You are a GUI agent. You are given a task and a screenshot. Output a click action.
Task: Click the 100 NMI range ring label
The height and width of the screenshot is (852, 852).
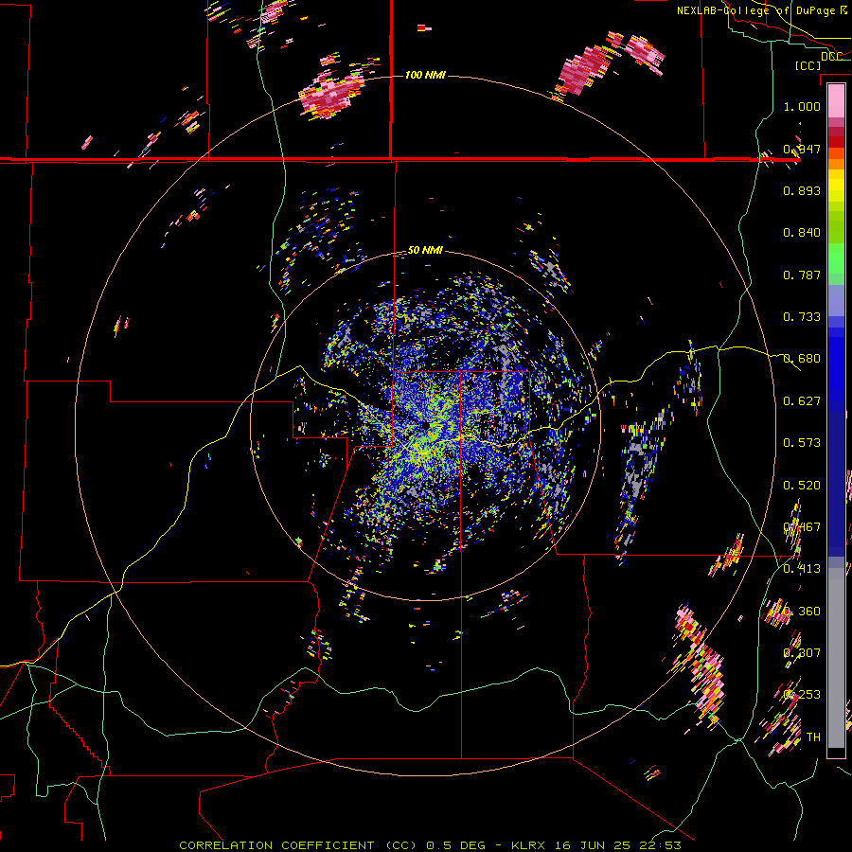tap(425, 75)
